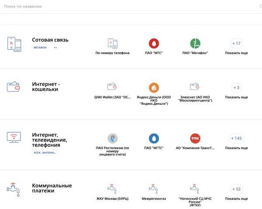Click the ПАО "Мегафон" label
262x209 pixels.
pos(195,53)
